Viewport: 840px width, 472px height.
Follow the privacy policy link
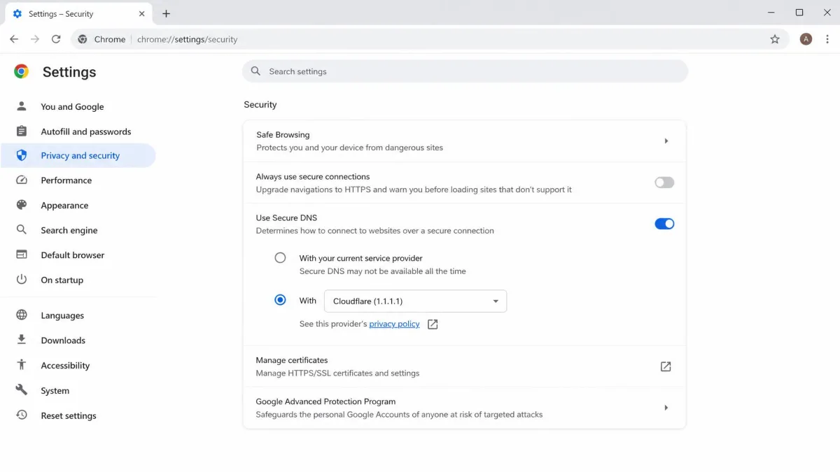pyautogui.click(x=394, y=324)
